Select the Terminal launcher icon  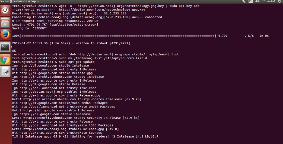click(x=5, y=47)
